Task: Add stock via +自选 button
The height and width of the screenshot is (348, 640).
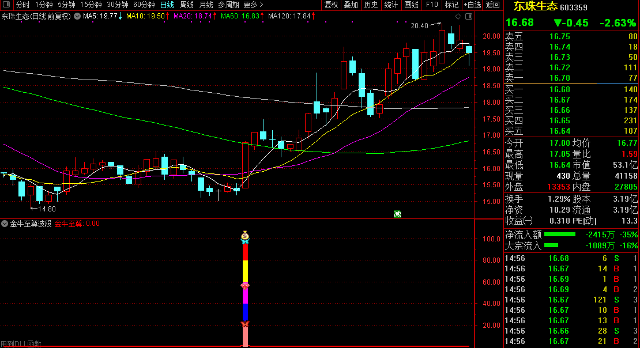Action: tap(472, 5)
